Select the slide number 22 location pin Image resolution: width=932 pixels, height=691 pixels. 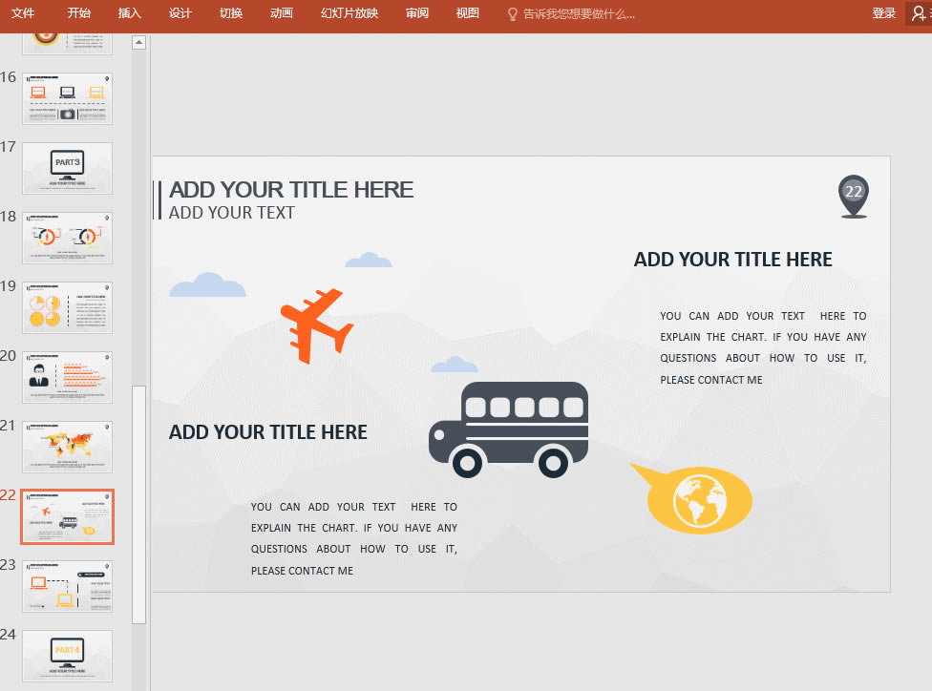(853, 196)
